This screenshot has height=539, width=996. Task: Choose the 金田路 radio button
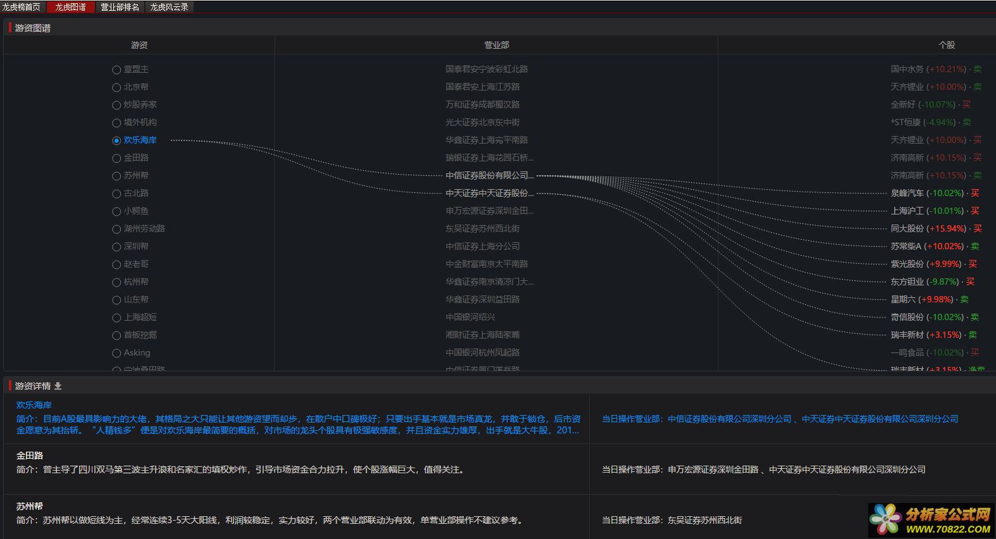[x=116, y=158]
